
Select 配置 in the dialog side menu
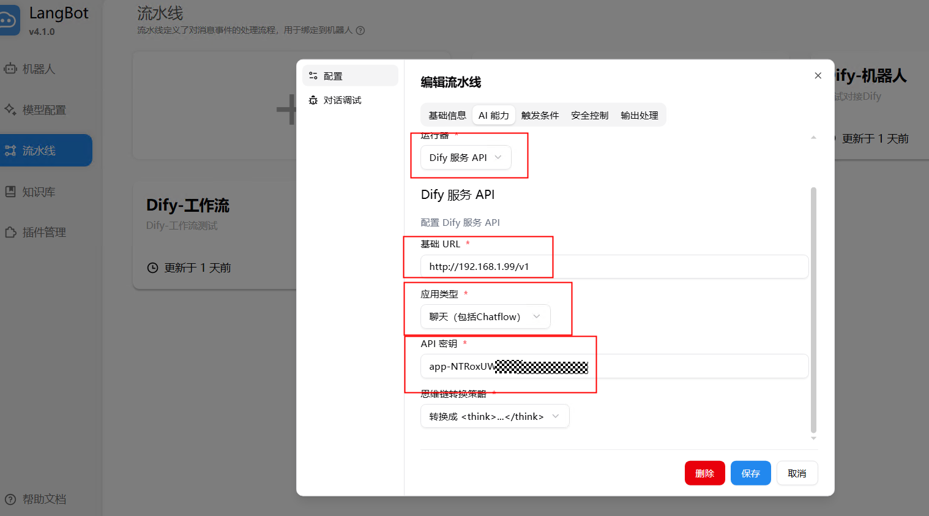[350, 76]
